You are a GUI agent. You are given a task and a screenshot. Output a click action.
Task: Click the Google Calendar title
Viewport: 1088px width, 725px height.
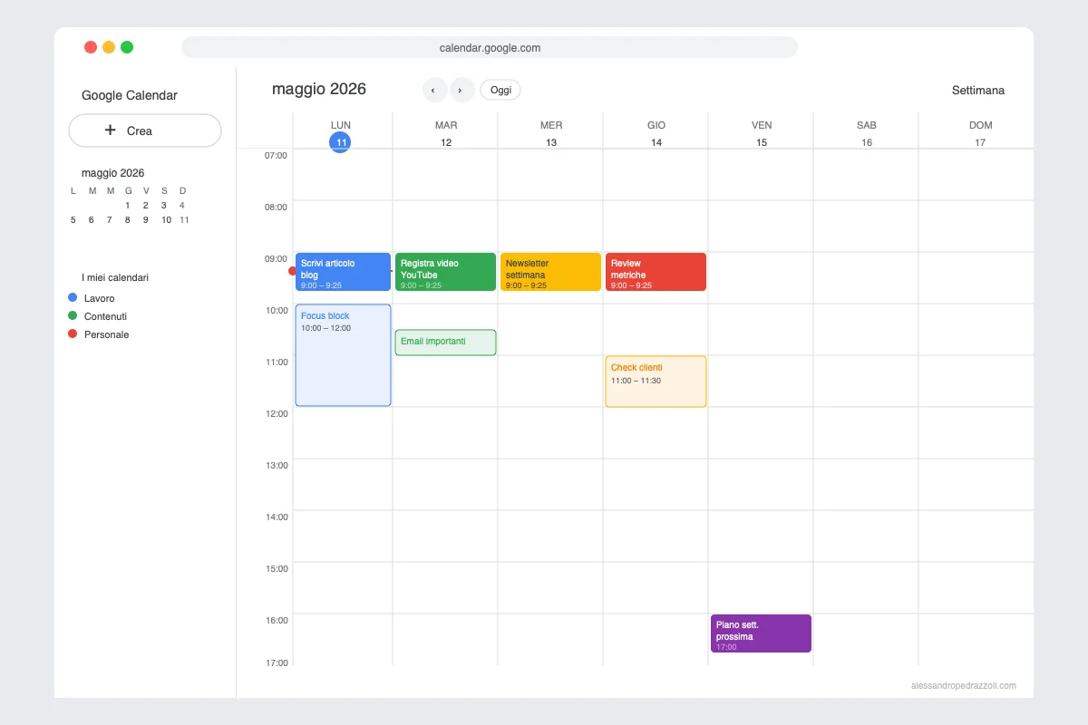pos(130,95)
